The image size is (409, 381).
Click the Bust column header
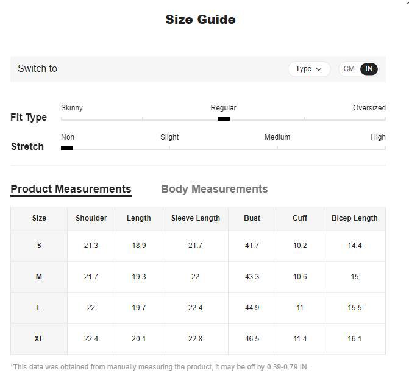(252, 218)
